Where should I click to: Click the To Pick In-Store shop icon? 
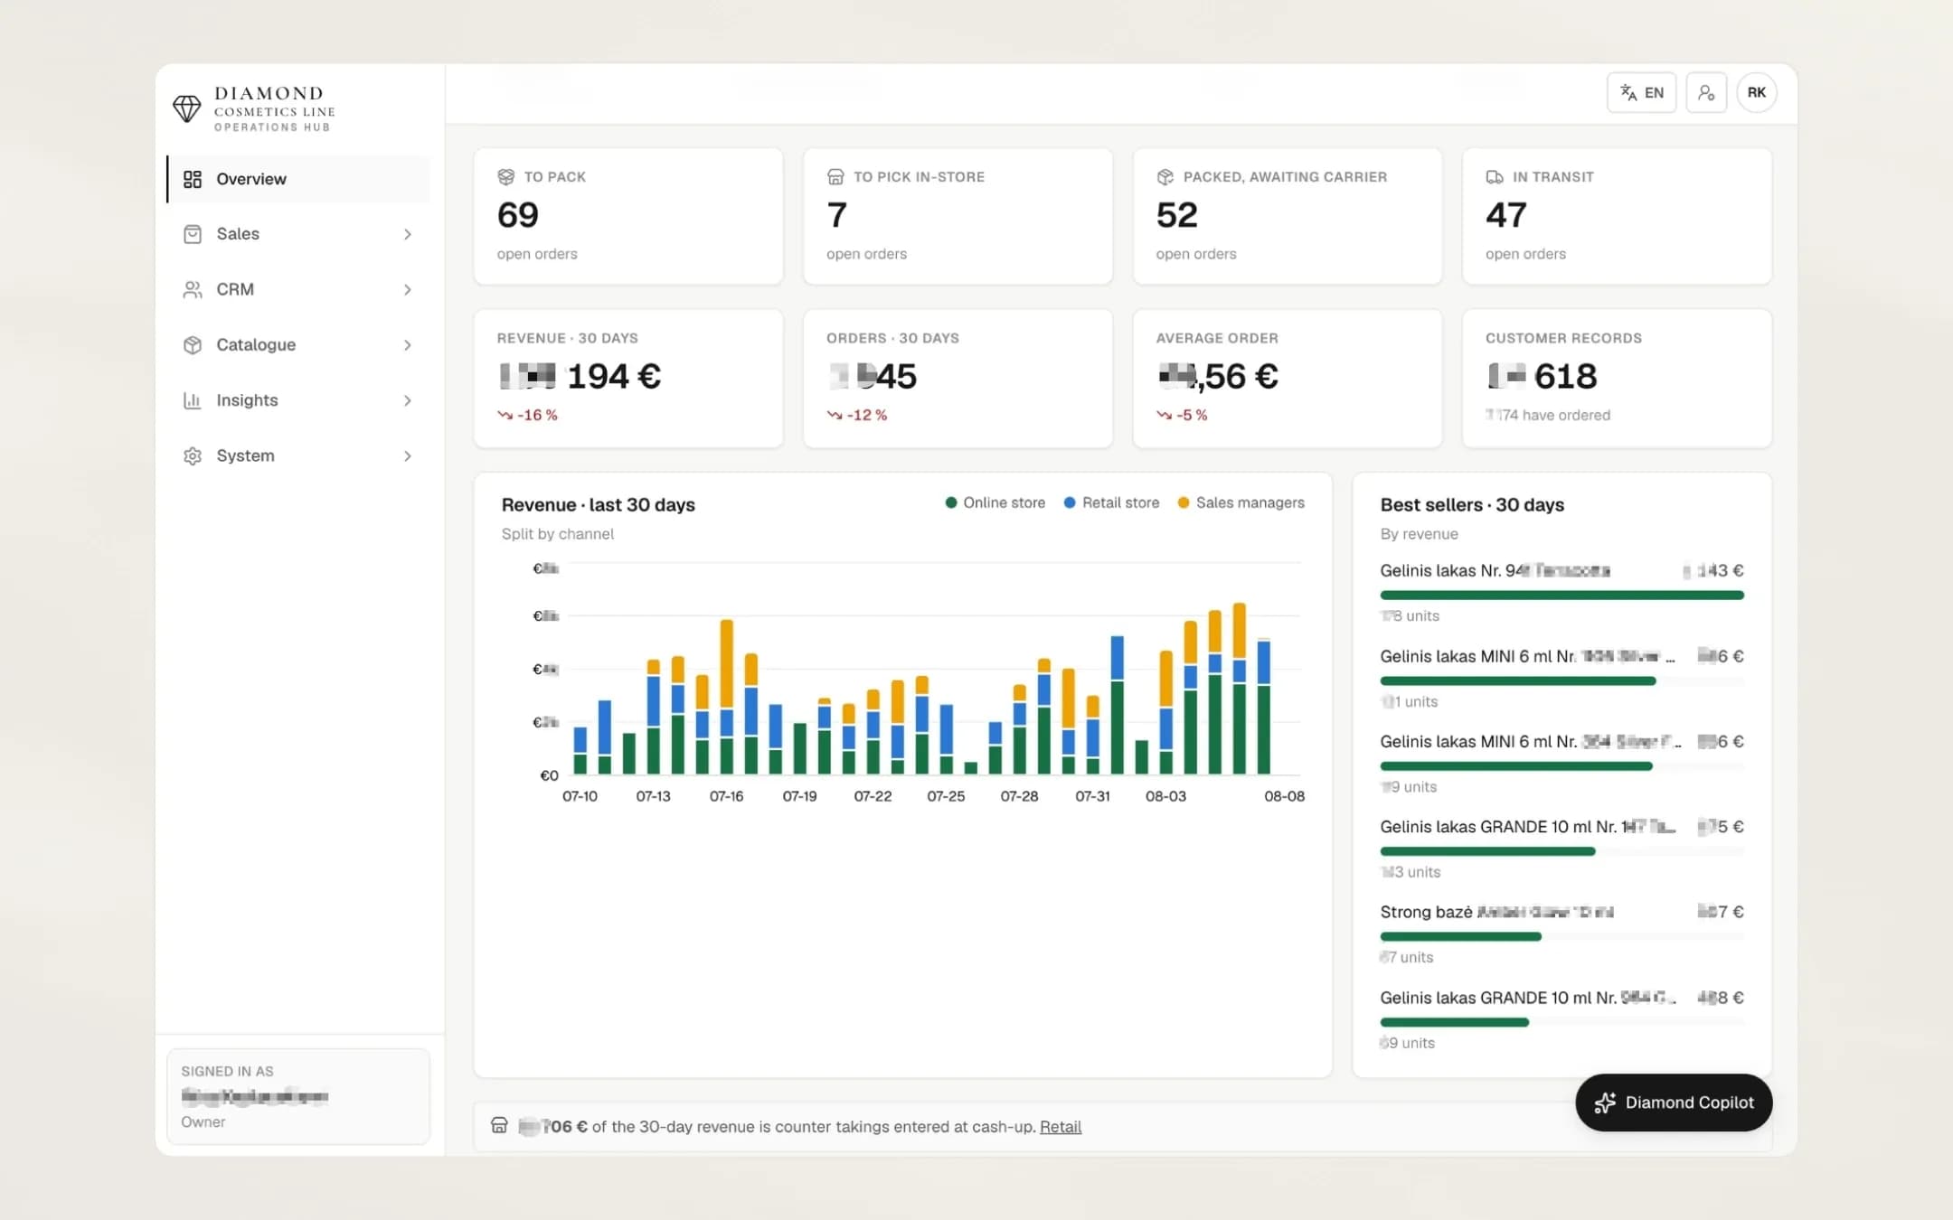(x=835, y=177)
